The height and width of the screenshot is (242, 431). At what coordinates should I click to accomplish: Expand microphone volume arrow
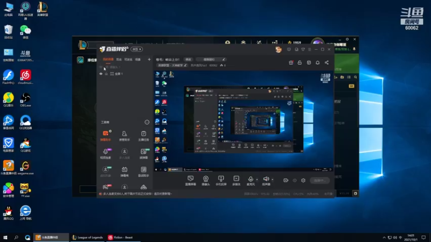point(257,180)
